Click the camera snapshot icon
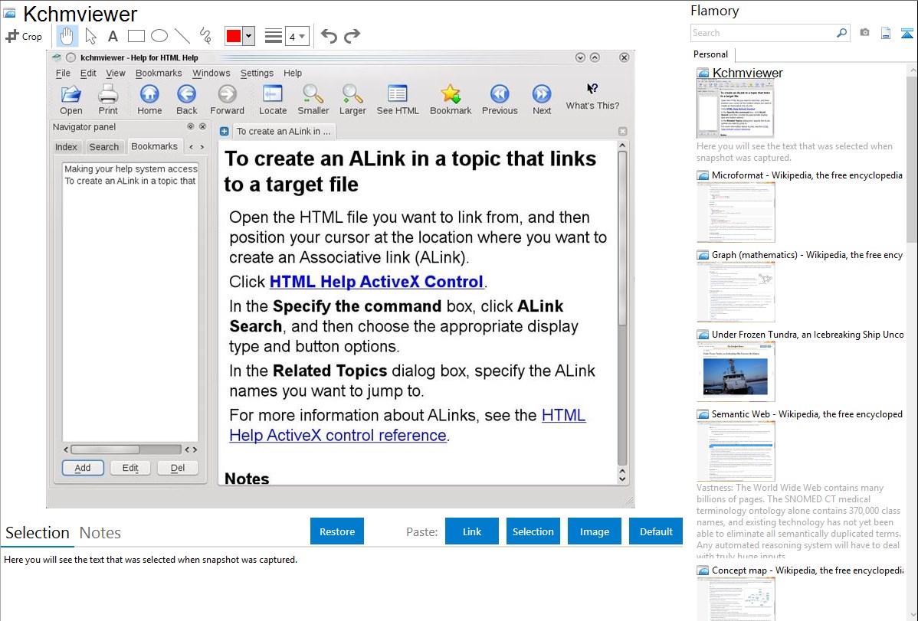The width and height of the screenshot is (918, 621). [x=864, y=33]
